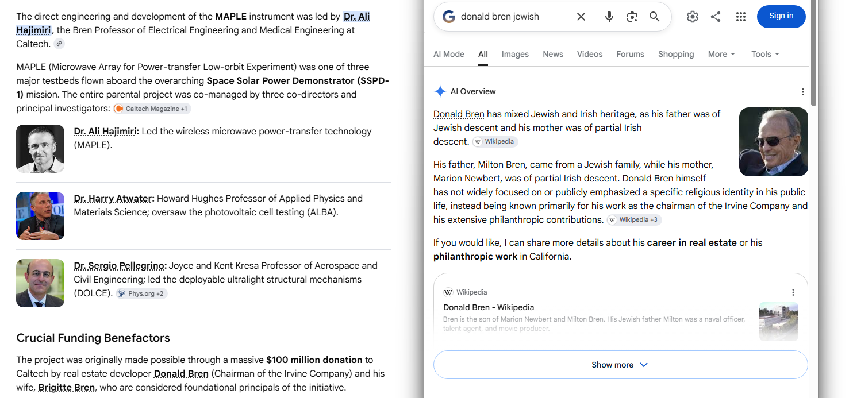Switch to the Images tab
The height and width of the screenshot is (398, 853).
click(515, 54)
